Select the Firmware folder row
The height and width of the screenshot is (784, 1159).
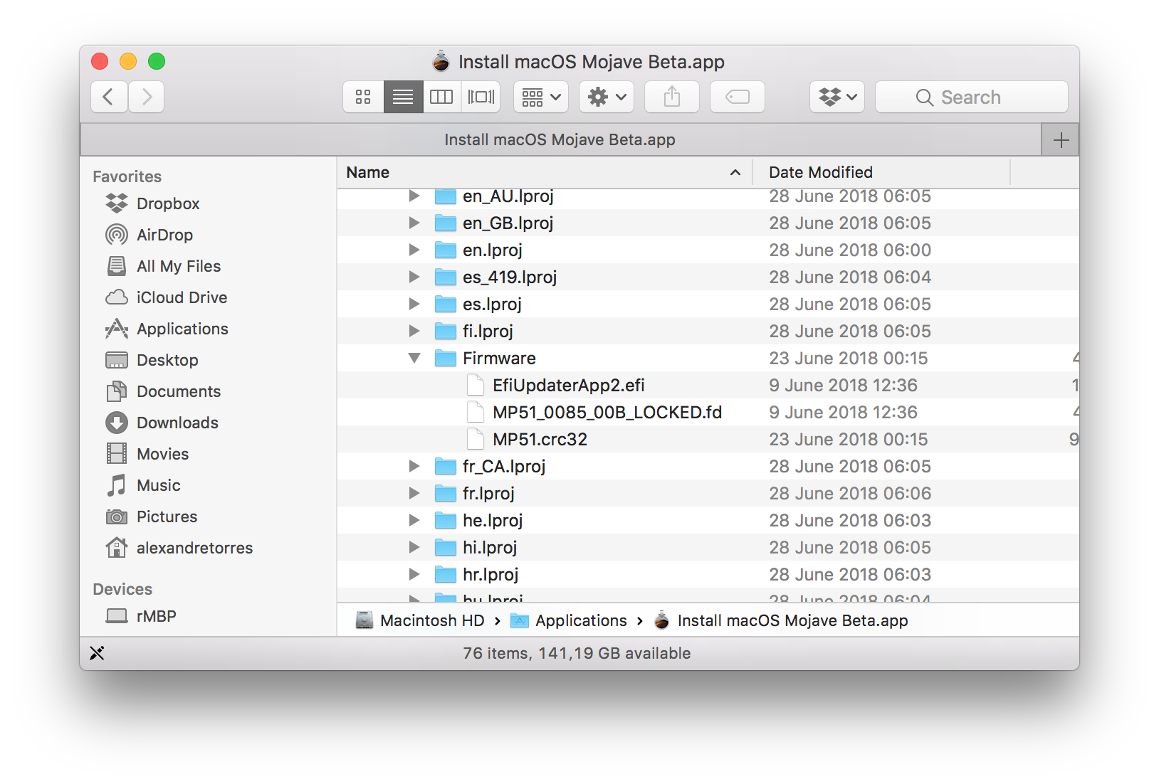[x=708, y=358]
